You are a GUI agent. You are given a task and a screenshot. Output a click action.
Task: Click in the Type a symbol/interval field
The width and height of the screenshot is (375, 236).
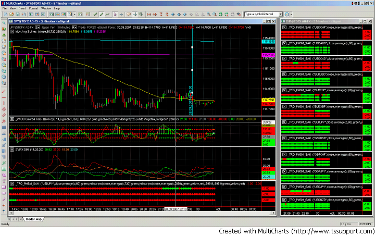point(261,14)
